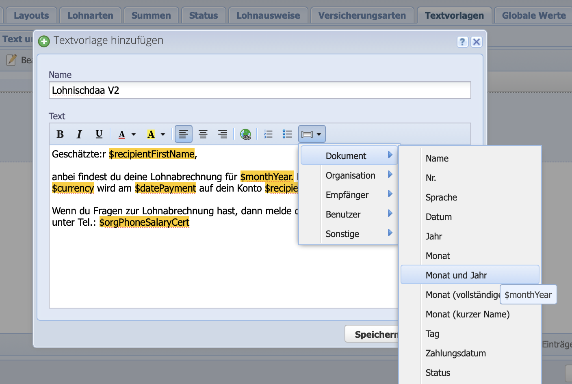This screenshot has width=572, height=384.
Task: Choose Zahlungsdatum from the placeholder list
Action: pos(455,353)
